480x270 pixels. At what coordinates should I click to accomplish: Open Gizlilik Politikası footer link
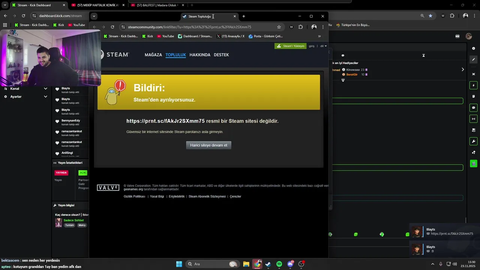[134, 196]
